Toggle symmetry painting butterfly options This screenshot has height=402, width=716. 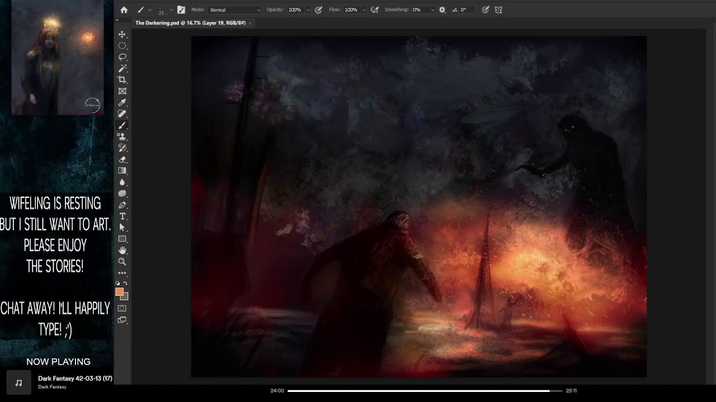click(x=498, y=10)
